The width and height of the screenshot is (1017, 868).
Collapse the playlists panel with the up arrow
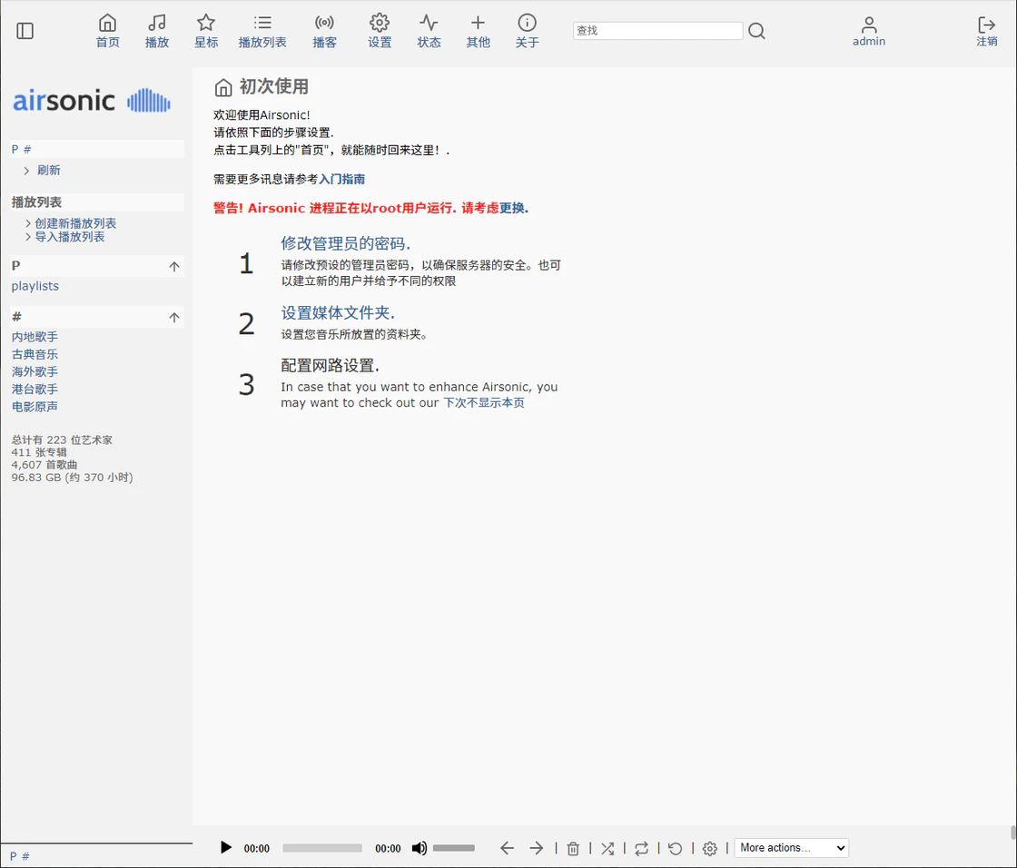coord(173,266)
